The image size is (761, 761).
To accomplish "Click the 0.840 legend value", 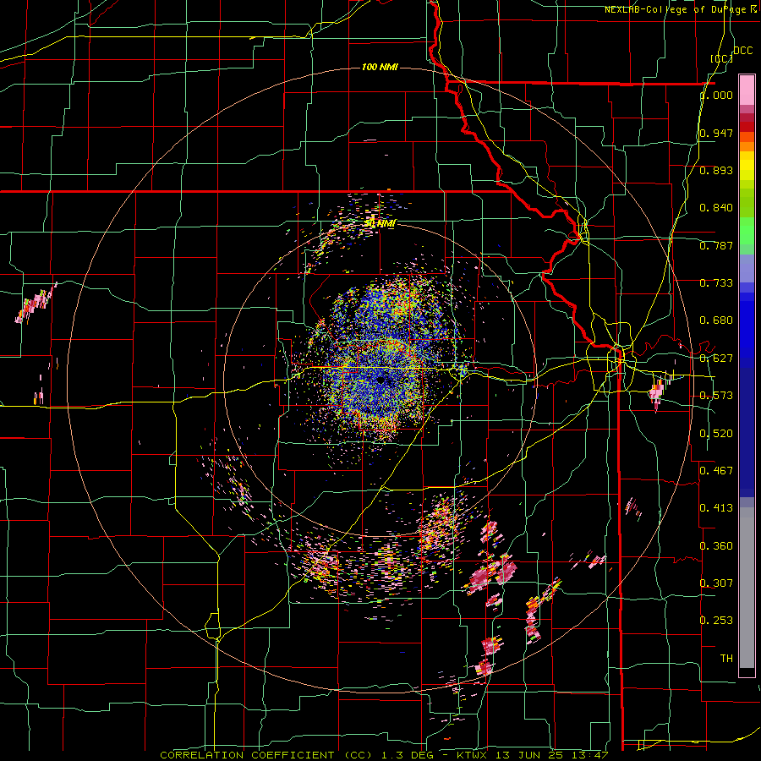I will click(x=716, y=208).
